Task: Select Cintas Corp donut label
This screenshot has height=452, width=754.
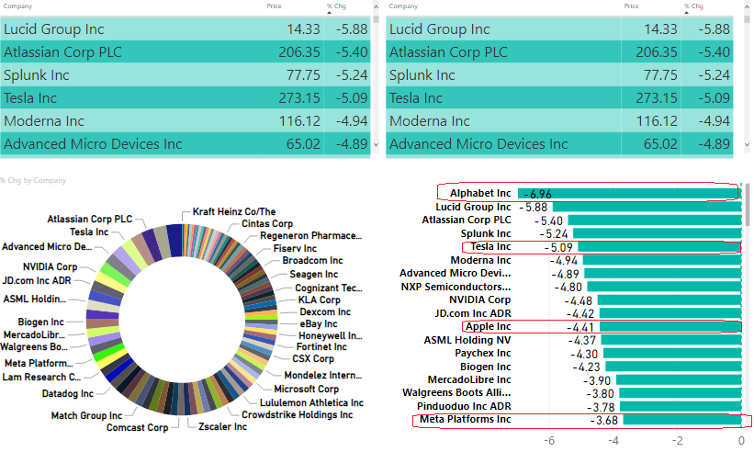Action: tap(267, 223)
